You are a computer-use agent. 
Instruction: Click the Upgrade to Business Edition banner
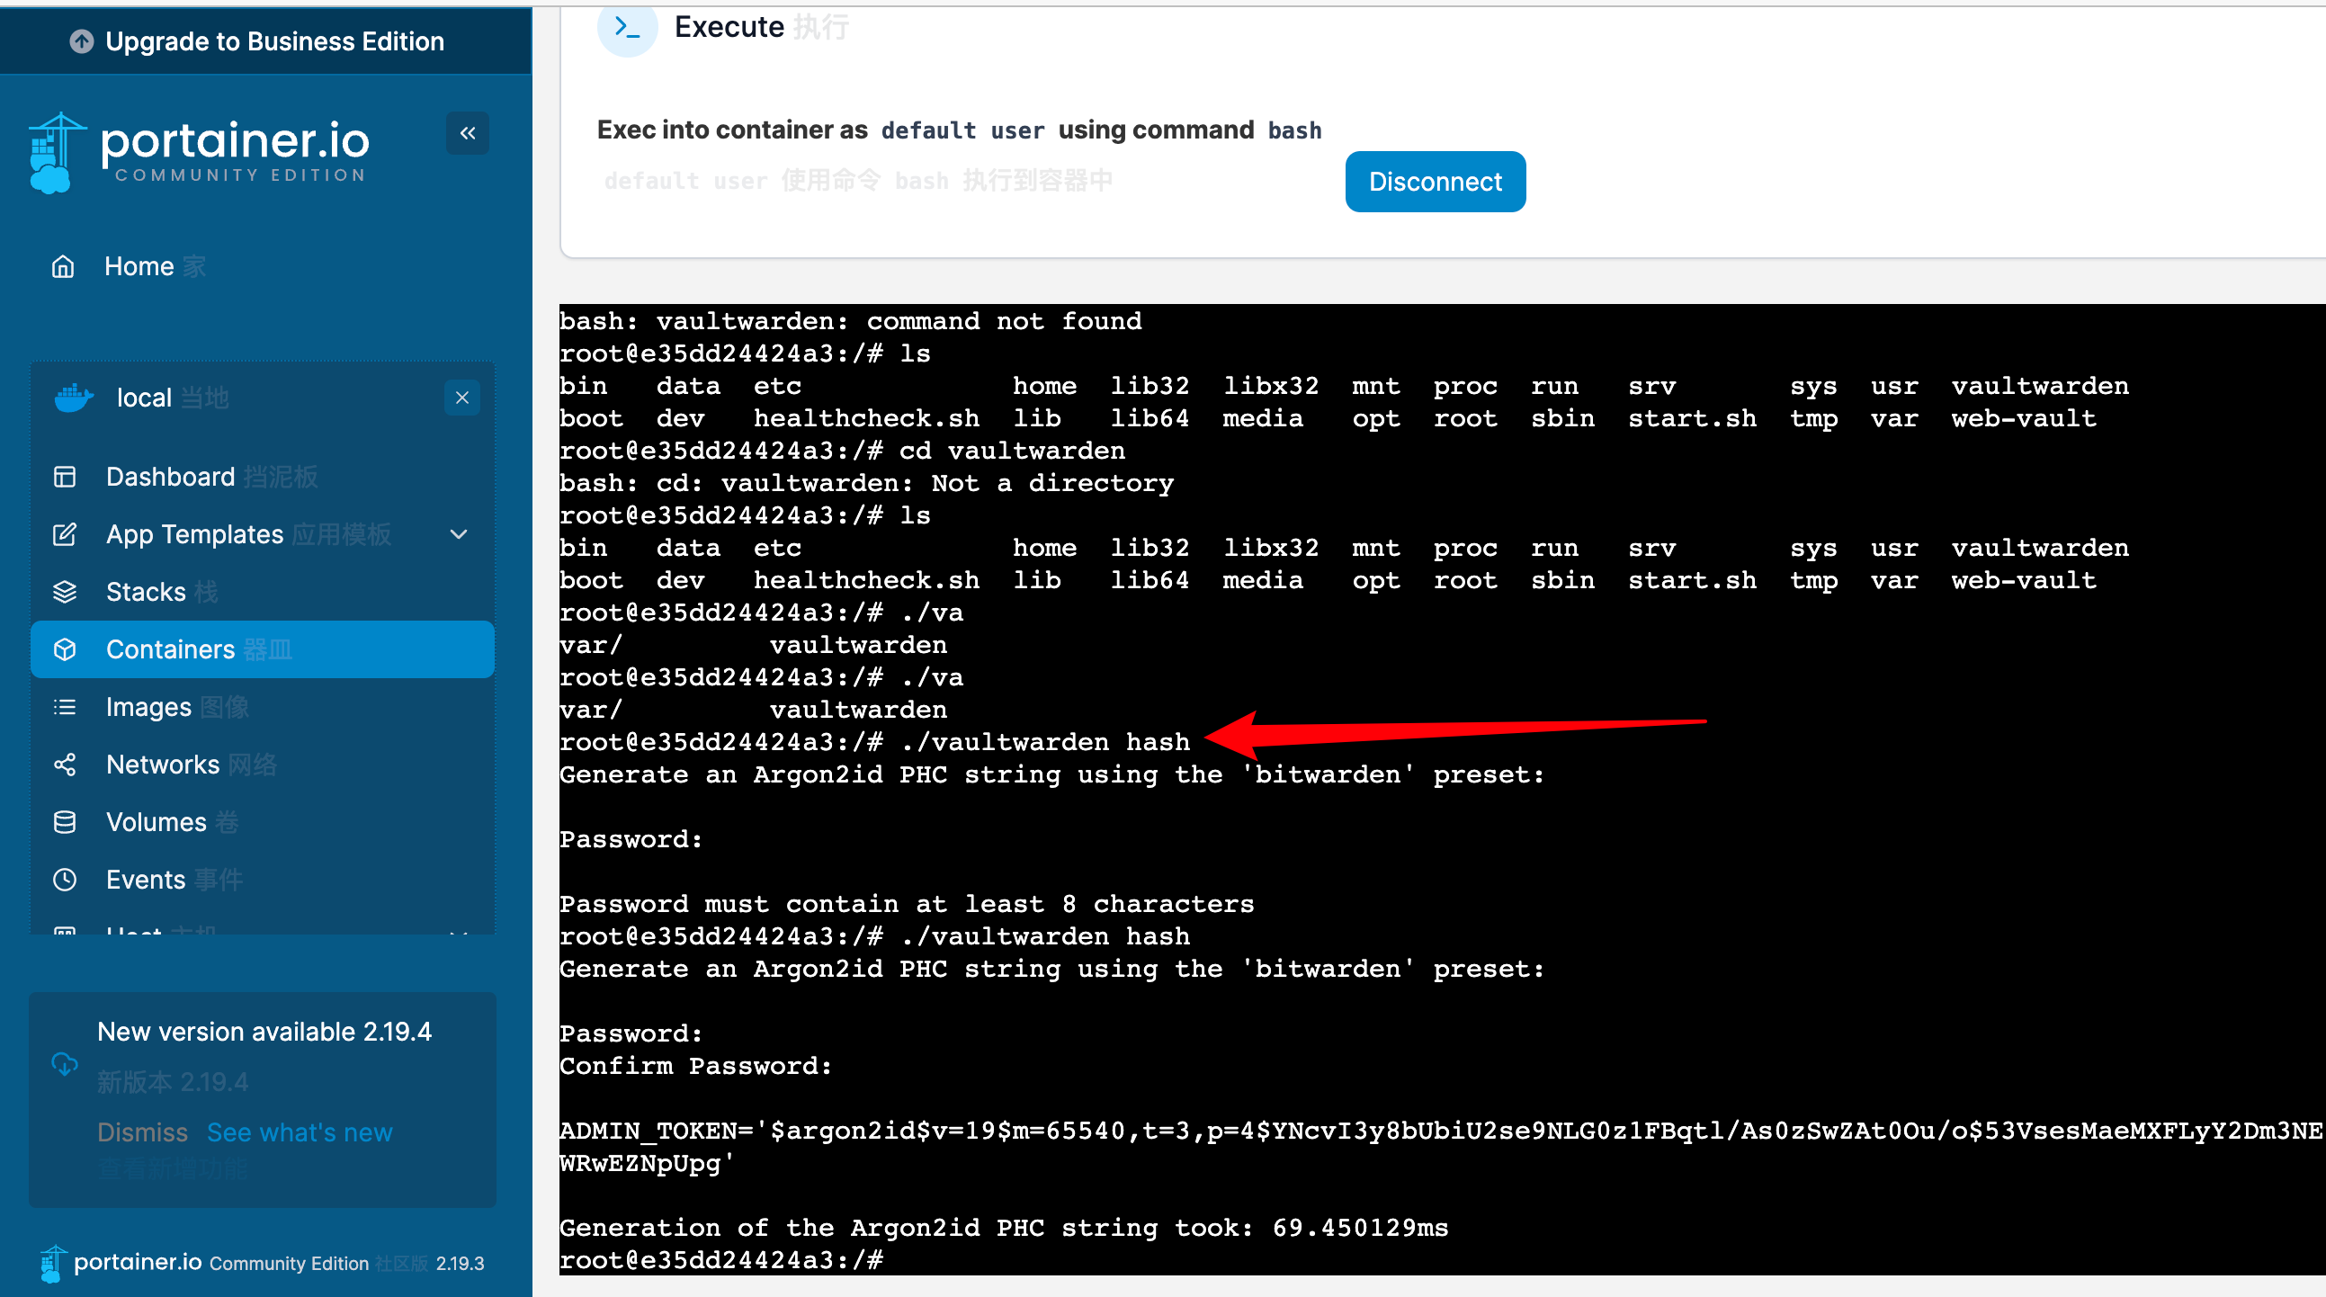coord(265,41)
